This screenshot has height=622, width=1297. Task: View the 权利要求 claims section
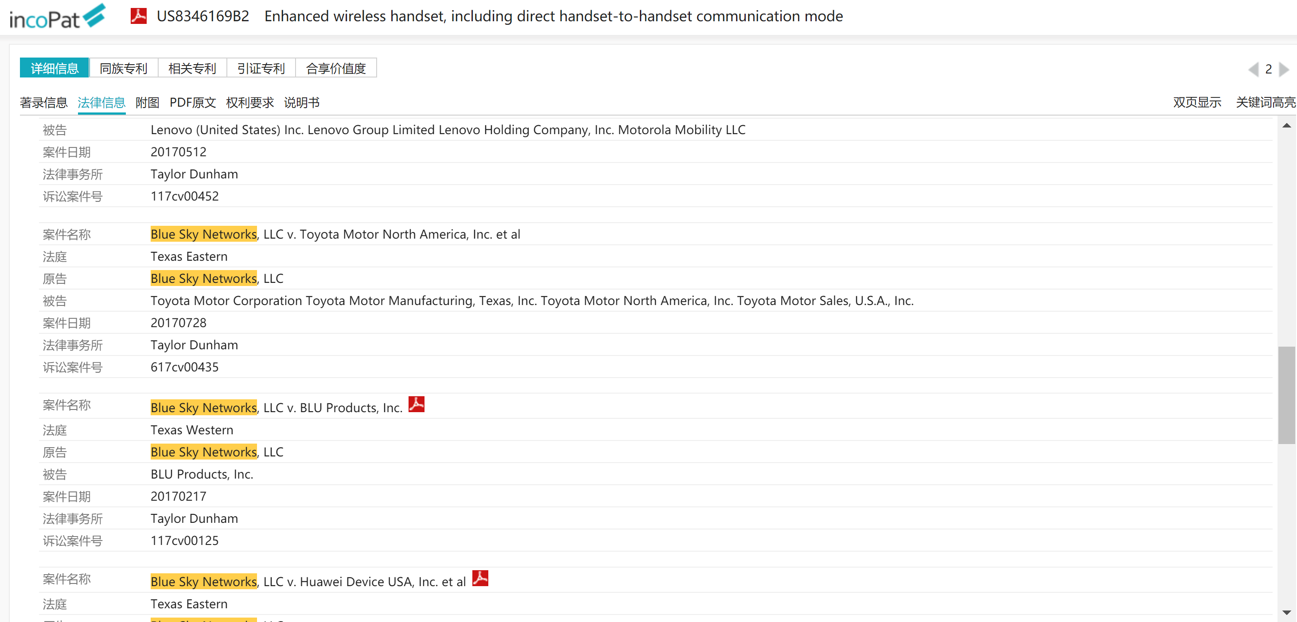point(250,103)
